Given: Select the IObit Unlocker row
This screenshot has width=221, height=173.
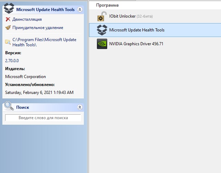Looking at the screenshot, I should point(155,16).
